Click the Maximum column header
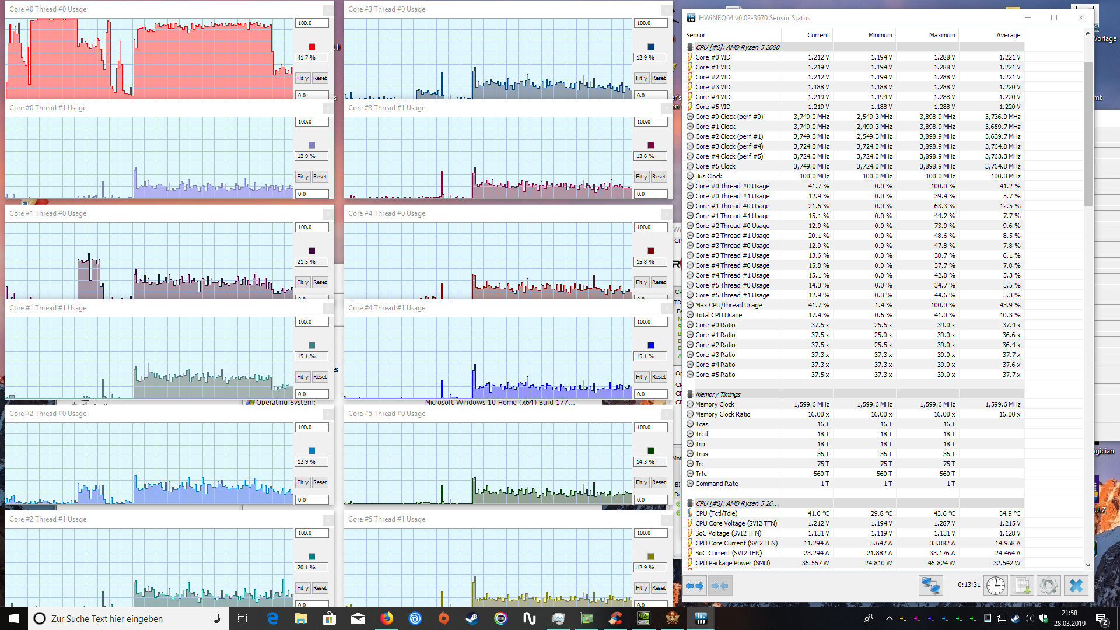 (x=927, y=35)
